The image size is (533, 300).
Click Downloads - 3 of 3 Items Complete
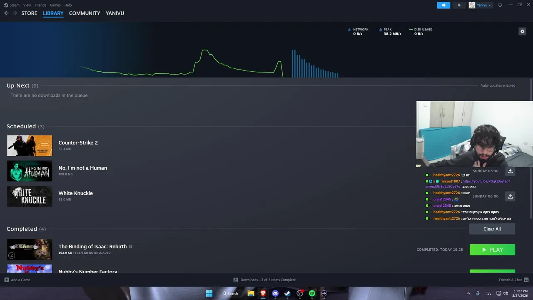[268, 280]
